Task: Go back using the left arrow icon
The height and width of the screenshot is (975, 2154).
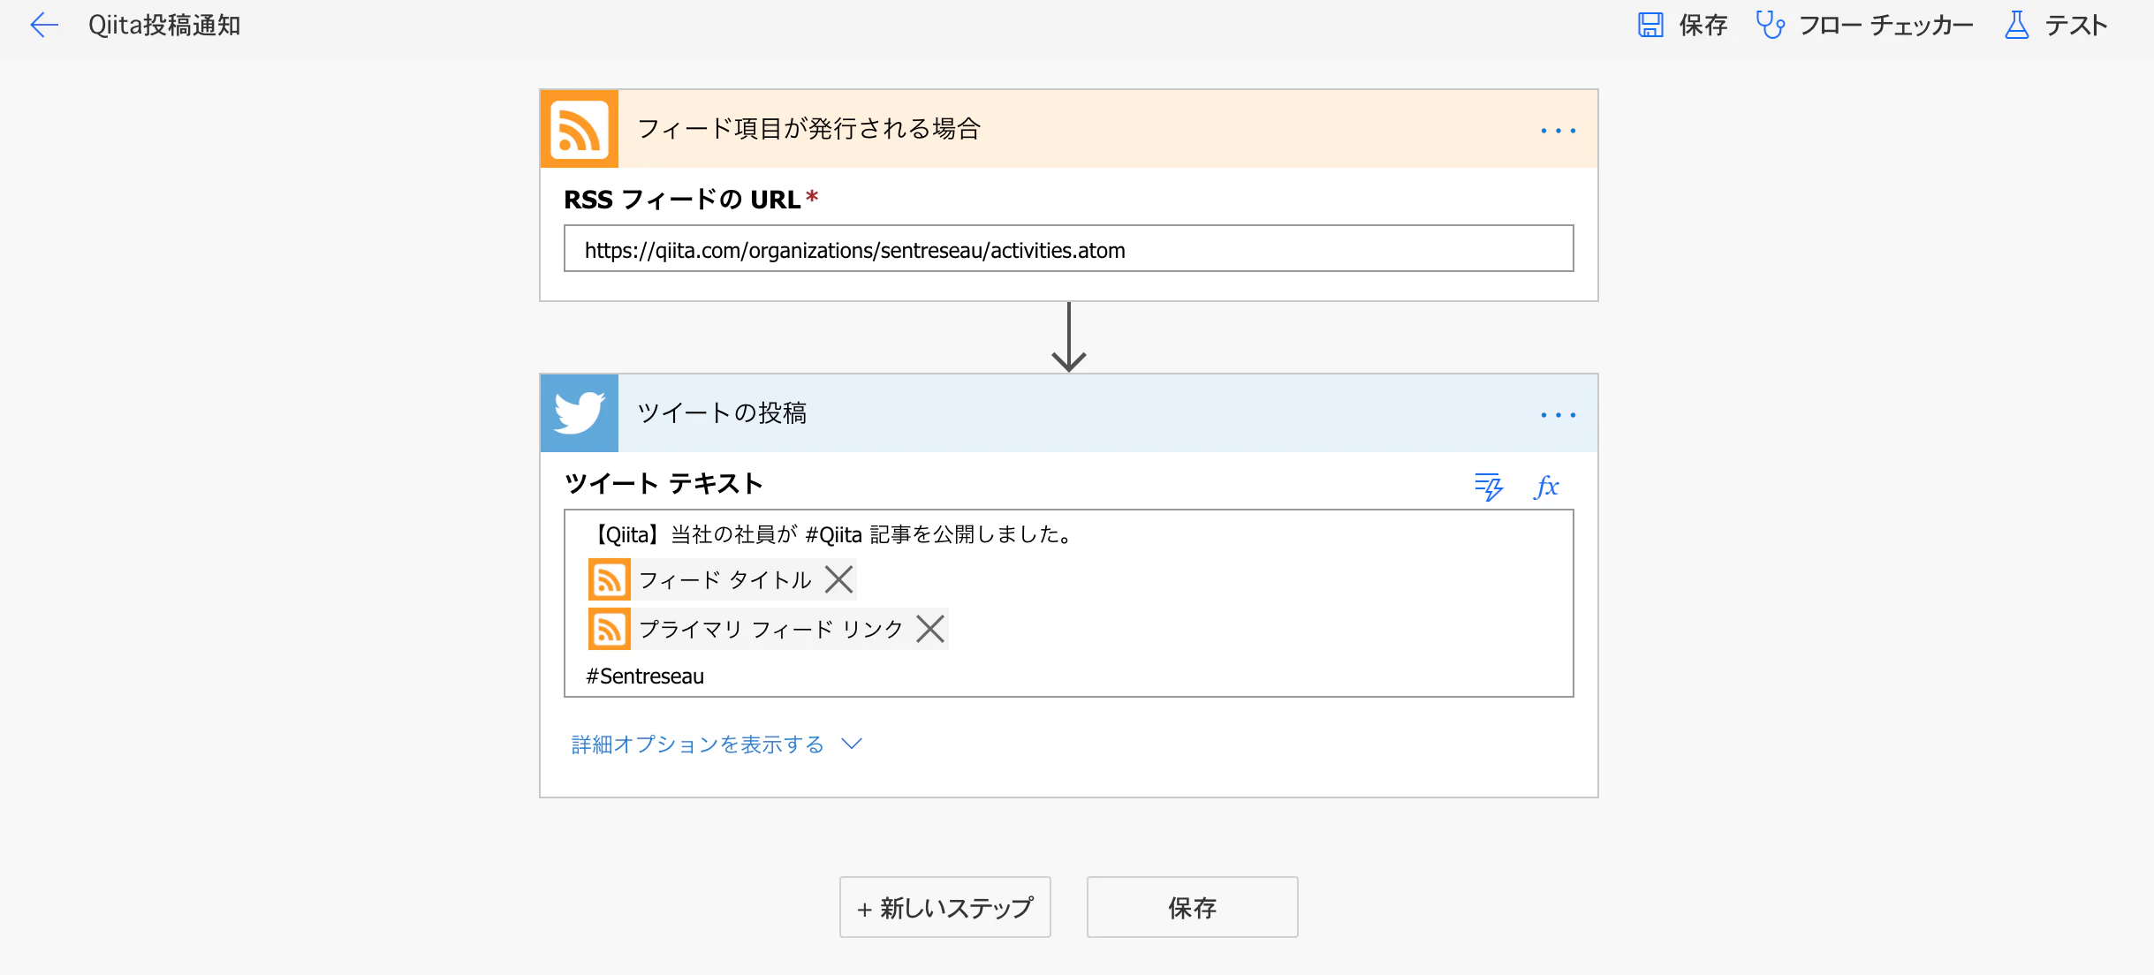Action: click(44, 25)
